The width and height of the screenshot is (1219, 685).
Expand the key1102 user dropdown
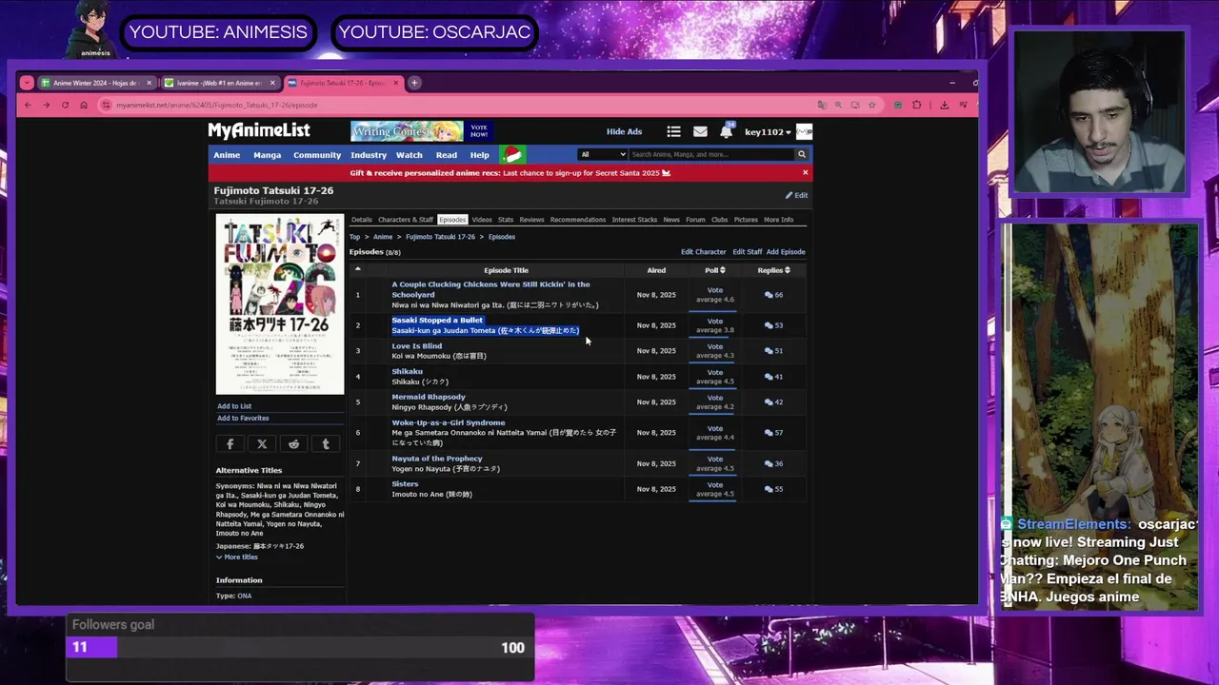tap(768, 132)
